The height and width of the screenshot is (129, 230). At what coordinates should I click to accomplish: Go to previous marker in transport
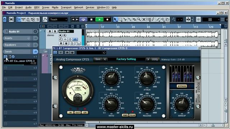pos(73,19)
